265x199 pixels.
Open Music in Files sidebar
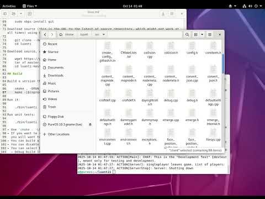coord(67,83)
